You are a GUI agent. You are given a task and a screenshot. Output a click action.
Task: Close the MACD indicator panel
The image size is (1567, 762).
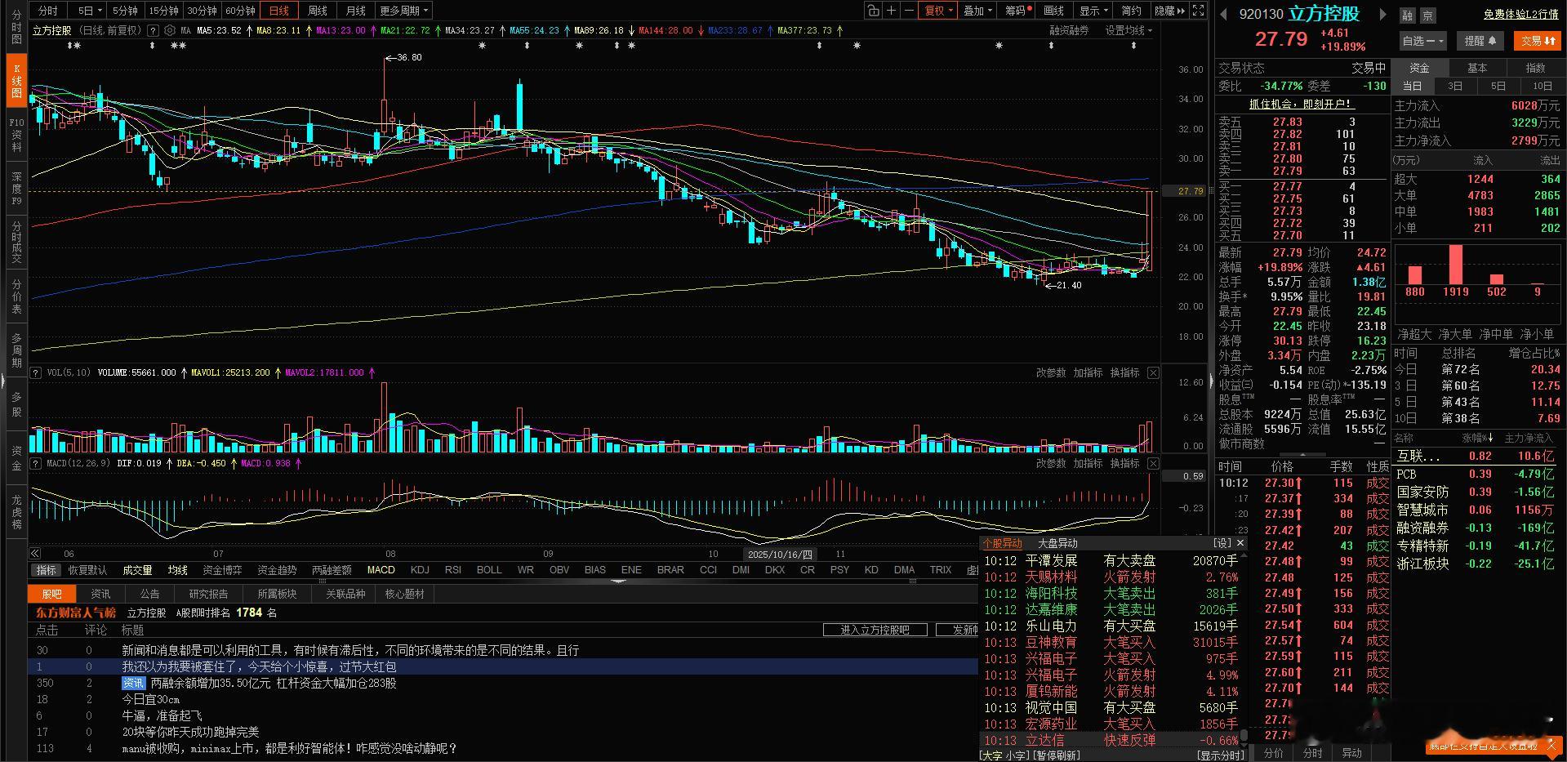point(1153,463)
